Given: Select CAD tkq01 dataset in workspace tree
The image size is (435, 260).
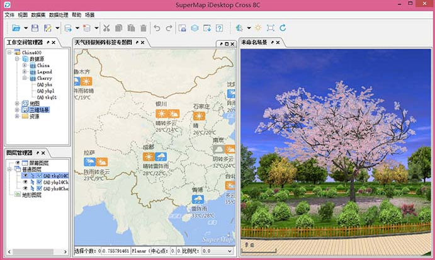Looking at the screenshot, I should pos(47,98).
